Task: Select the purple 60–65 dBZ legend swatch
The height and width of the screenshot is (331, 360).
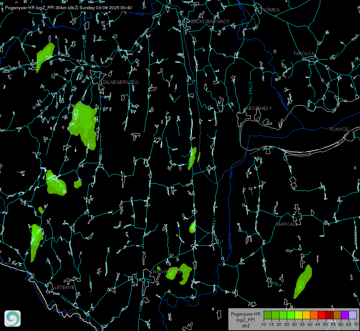Action: click(345, 315)
